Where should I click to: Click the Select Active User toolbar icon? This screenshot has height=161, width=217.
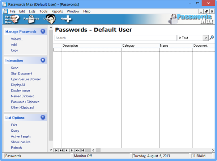pos(11,19)
